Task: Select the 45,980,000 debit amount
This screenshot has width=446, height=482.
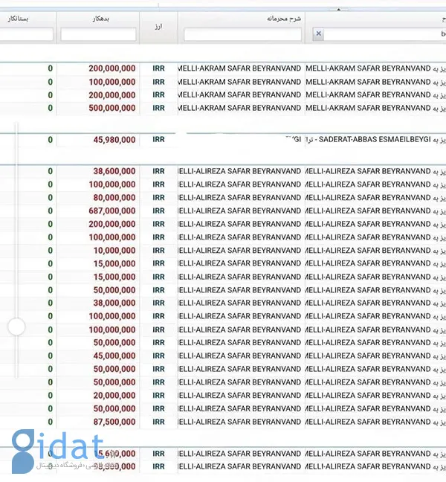Action: tap(114, 140)
